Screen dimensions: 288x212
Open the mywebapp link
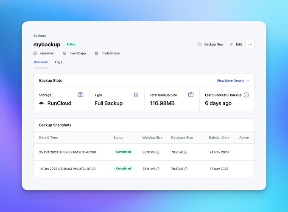[x=78, y=53]
